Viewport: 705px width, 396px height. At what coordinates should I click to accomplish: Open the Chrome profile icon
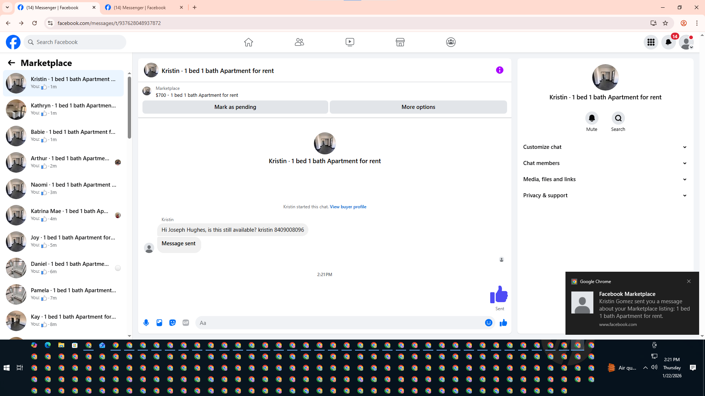(684, 23)
